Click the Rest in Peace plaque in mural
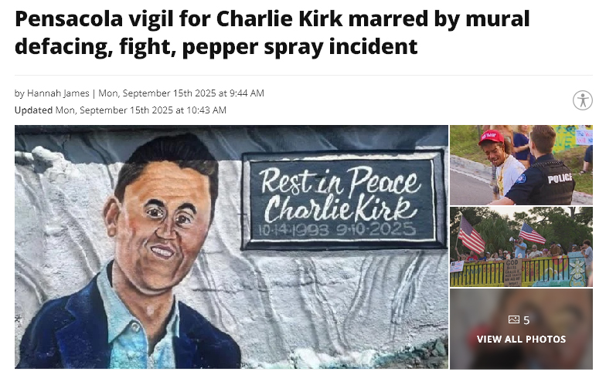 pyautogui.click(x=342, y=201)
